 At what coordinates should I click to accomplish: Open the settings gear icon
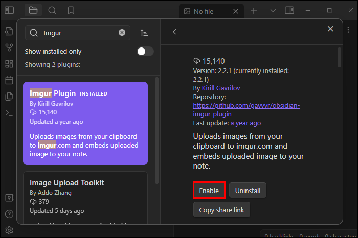click(x=9, y=230)
